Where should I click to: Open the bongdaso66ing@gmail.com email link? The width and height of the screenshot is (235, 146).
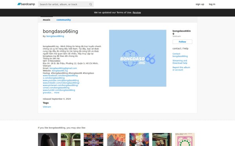[x=63, y=68]
